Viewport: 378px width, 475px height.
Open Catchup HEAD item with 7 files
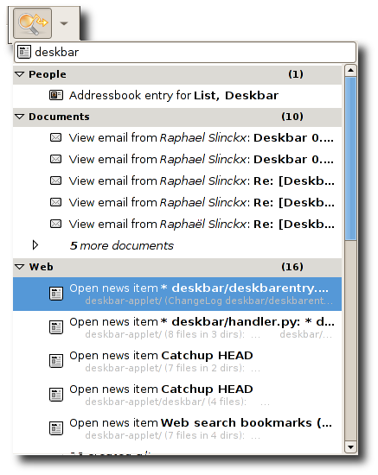coord(177,361)
